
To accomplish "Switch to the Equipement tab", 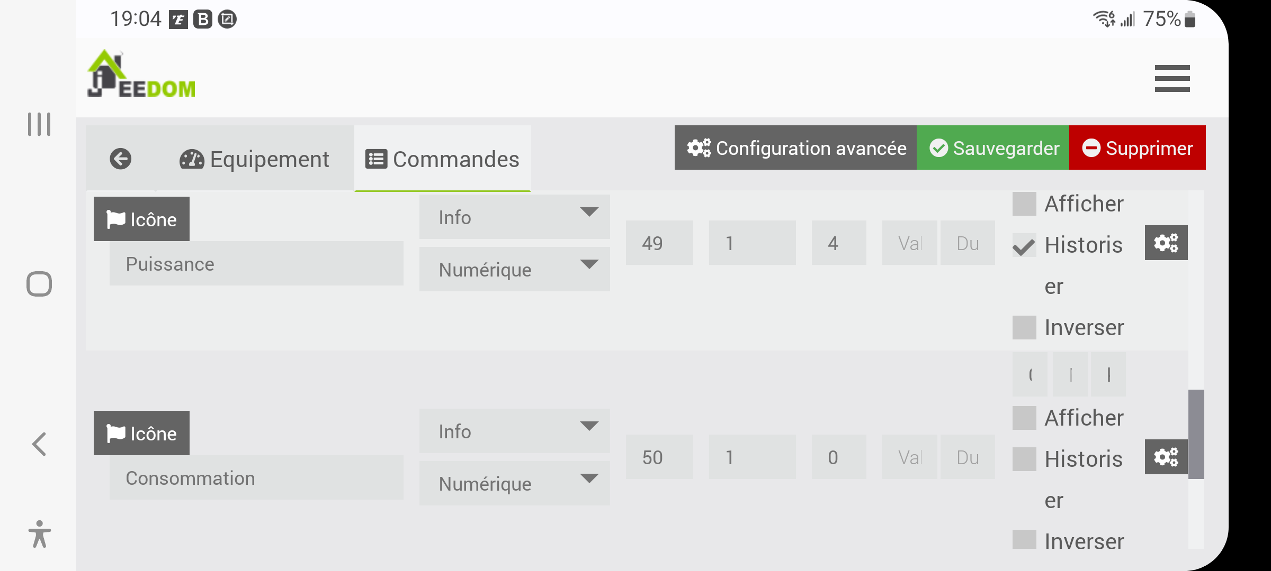I will (255, 159).
